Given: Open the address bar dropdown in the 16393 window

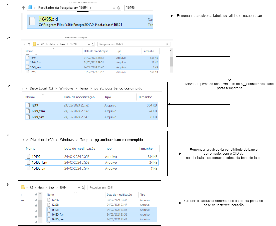Looking at the screenshot, I should [x=89, y=44].
